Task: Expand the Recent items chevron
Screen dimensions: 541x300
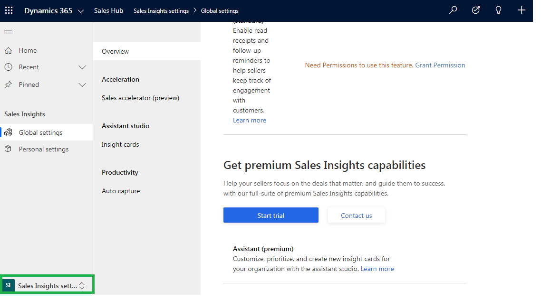Action: point(82,67)
